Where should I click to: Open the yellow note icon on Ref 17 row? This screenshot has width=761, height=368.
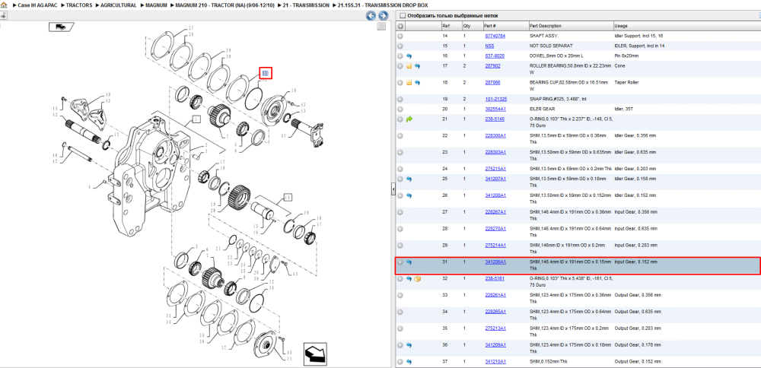coord(409,66)
